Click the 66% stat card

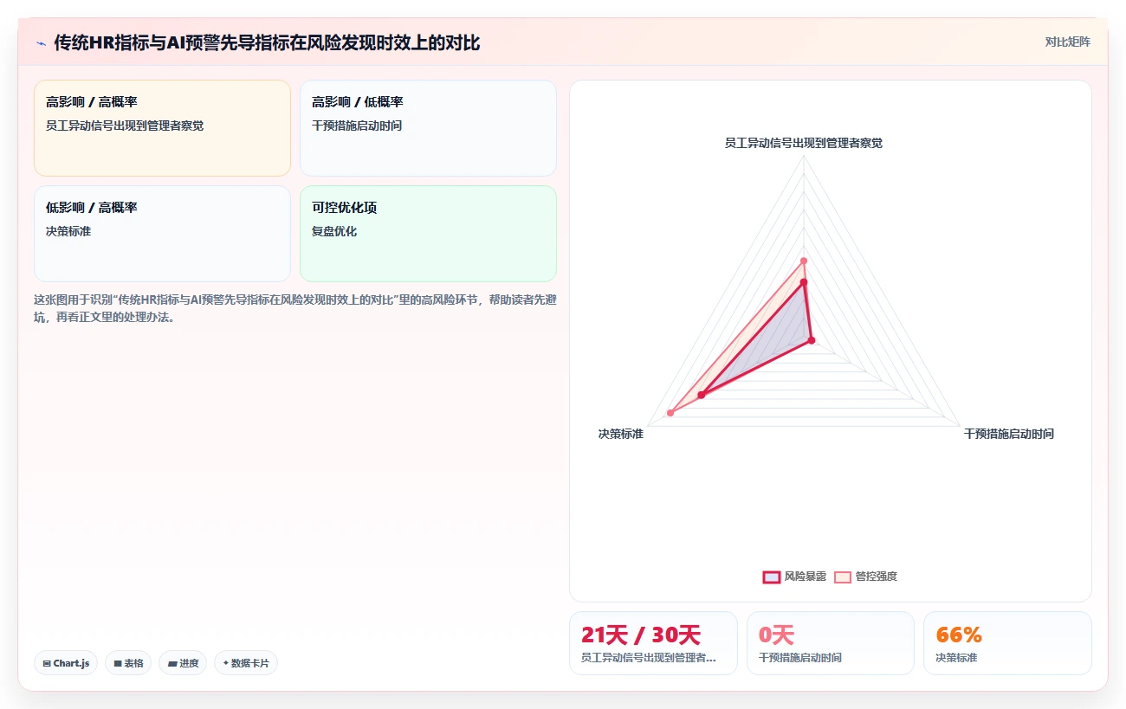tap(1007, 643)
